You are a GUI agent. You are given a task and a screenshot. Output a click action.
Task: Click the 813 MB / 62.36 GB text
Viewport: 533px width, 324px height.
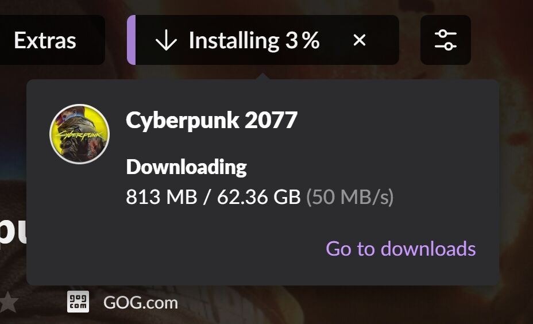(x=213, y=196)
